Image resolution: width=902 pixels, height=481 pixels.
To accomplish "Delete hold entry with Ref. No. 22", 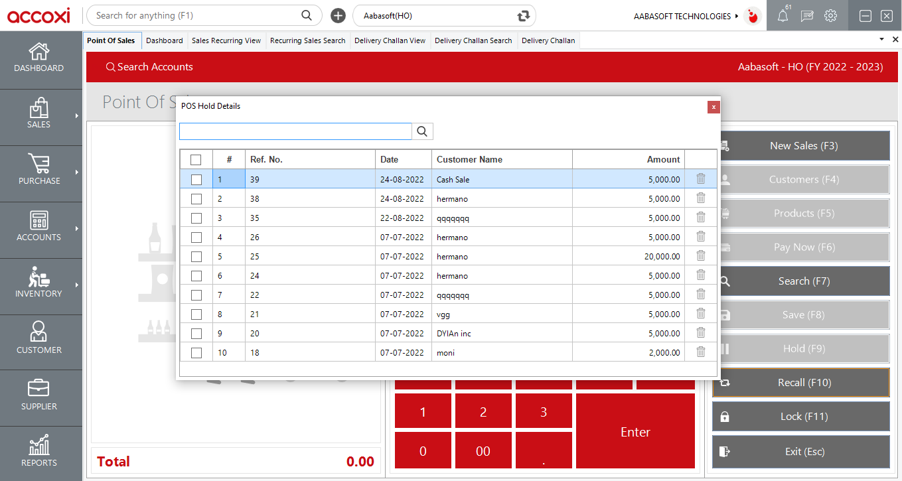I will point(700,294).
